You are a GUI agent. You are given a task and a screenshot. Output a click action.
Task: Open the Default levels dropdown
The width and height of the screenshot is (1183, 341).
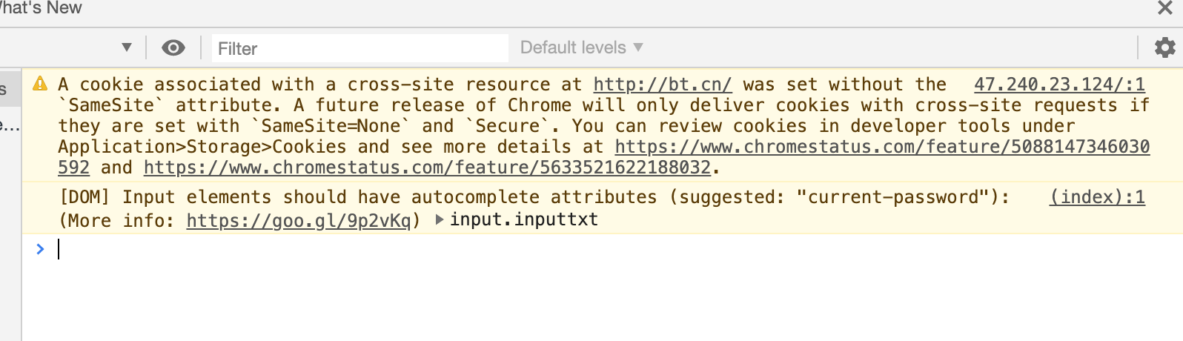point(581,47)
